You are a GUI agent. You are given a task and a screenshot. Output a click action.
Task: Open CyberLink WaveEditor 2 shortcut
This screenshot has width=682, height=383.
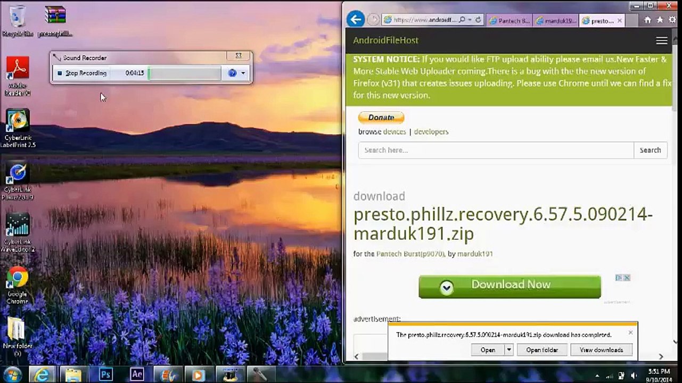18,232
